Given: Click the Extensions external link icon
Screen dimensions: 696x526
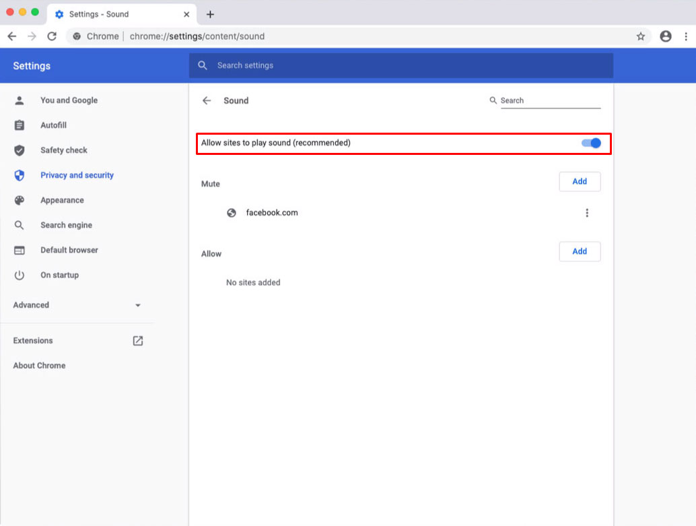Looking at the screenshot, I should pyautogui.click(x=138, y=341).
